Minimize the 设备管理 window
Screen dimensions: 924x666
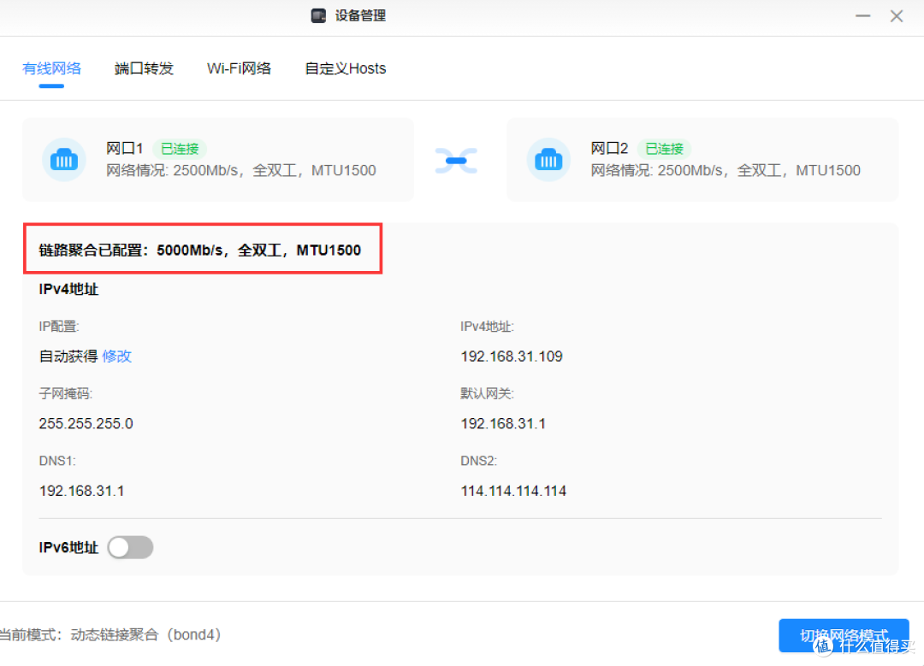coord(862,16)
